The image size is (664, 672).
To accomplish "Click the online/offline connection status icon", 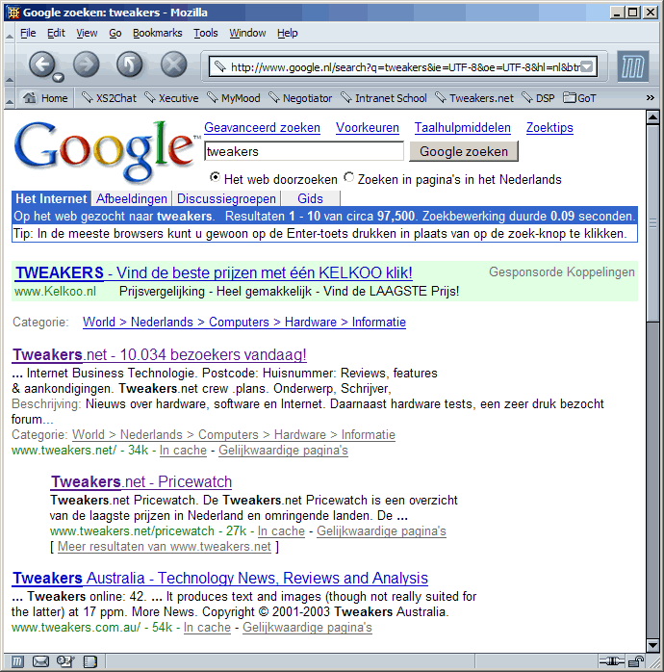I will (611, 661).
